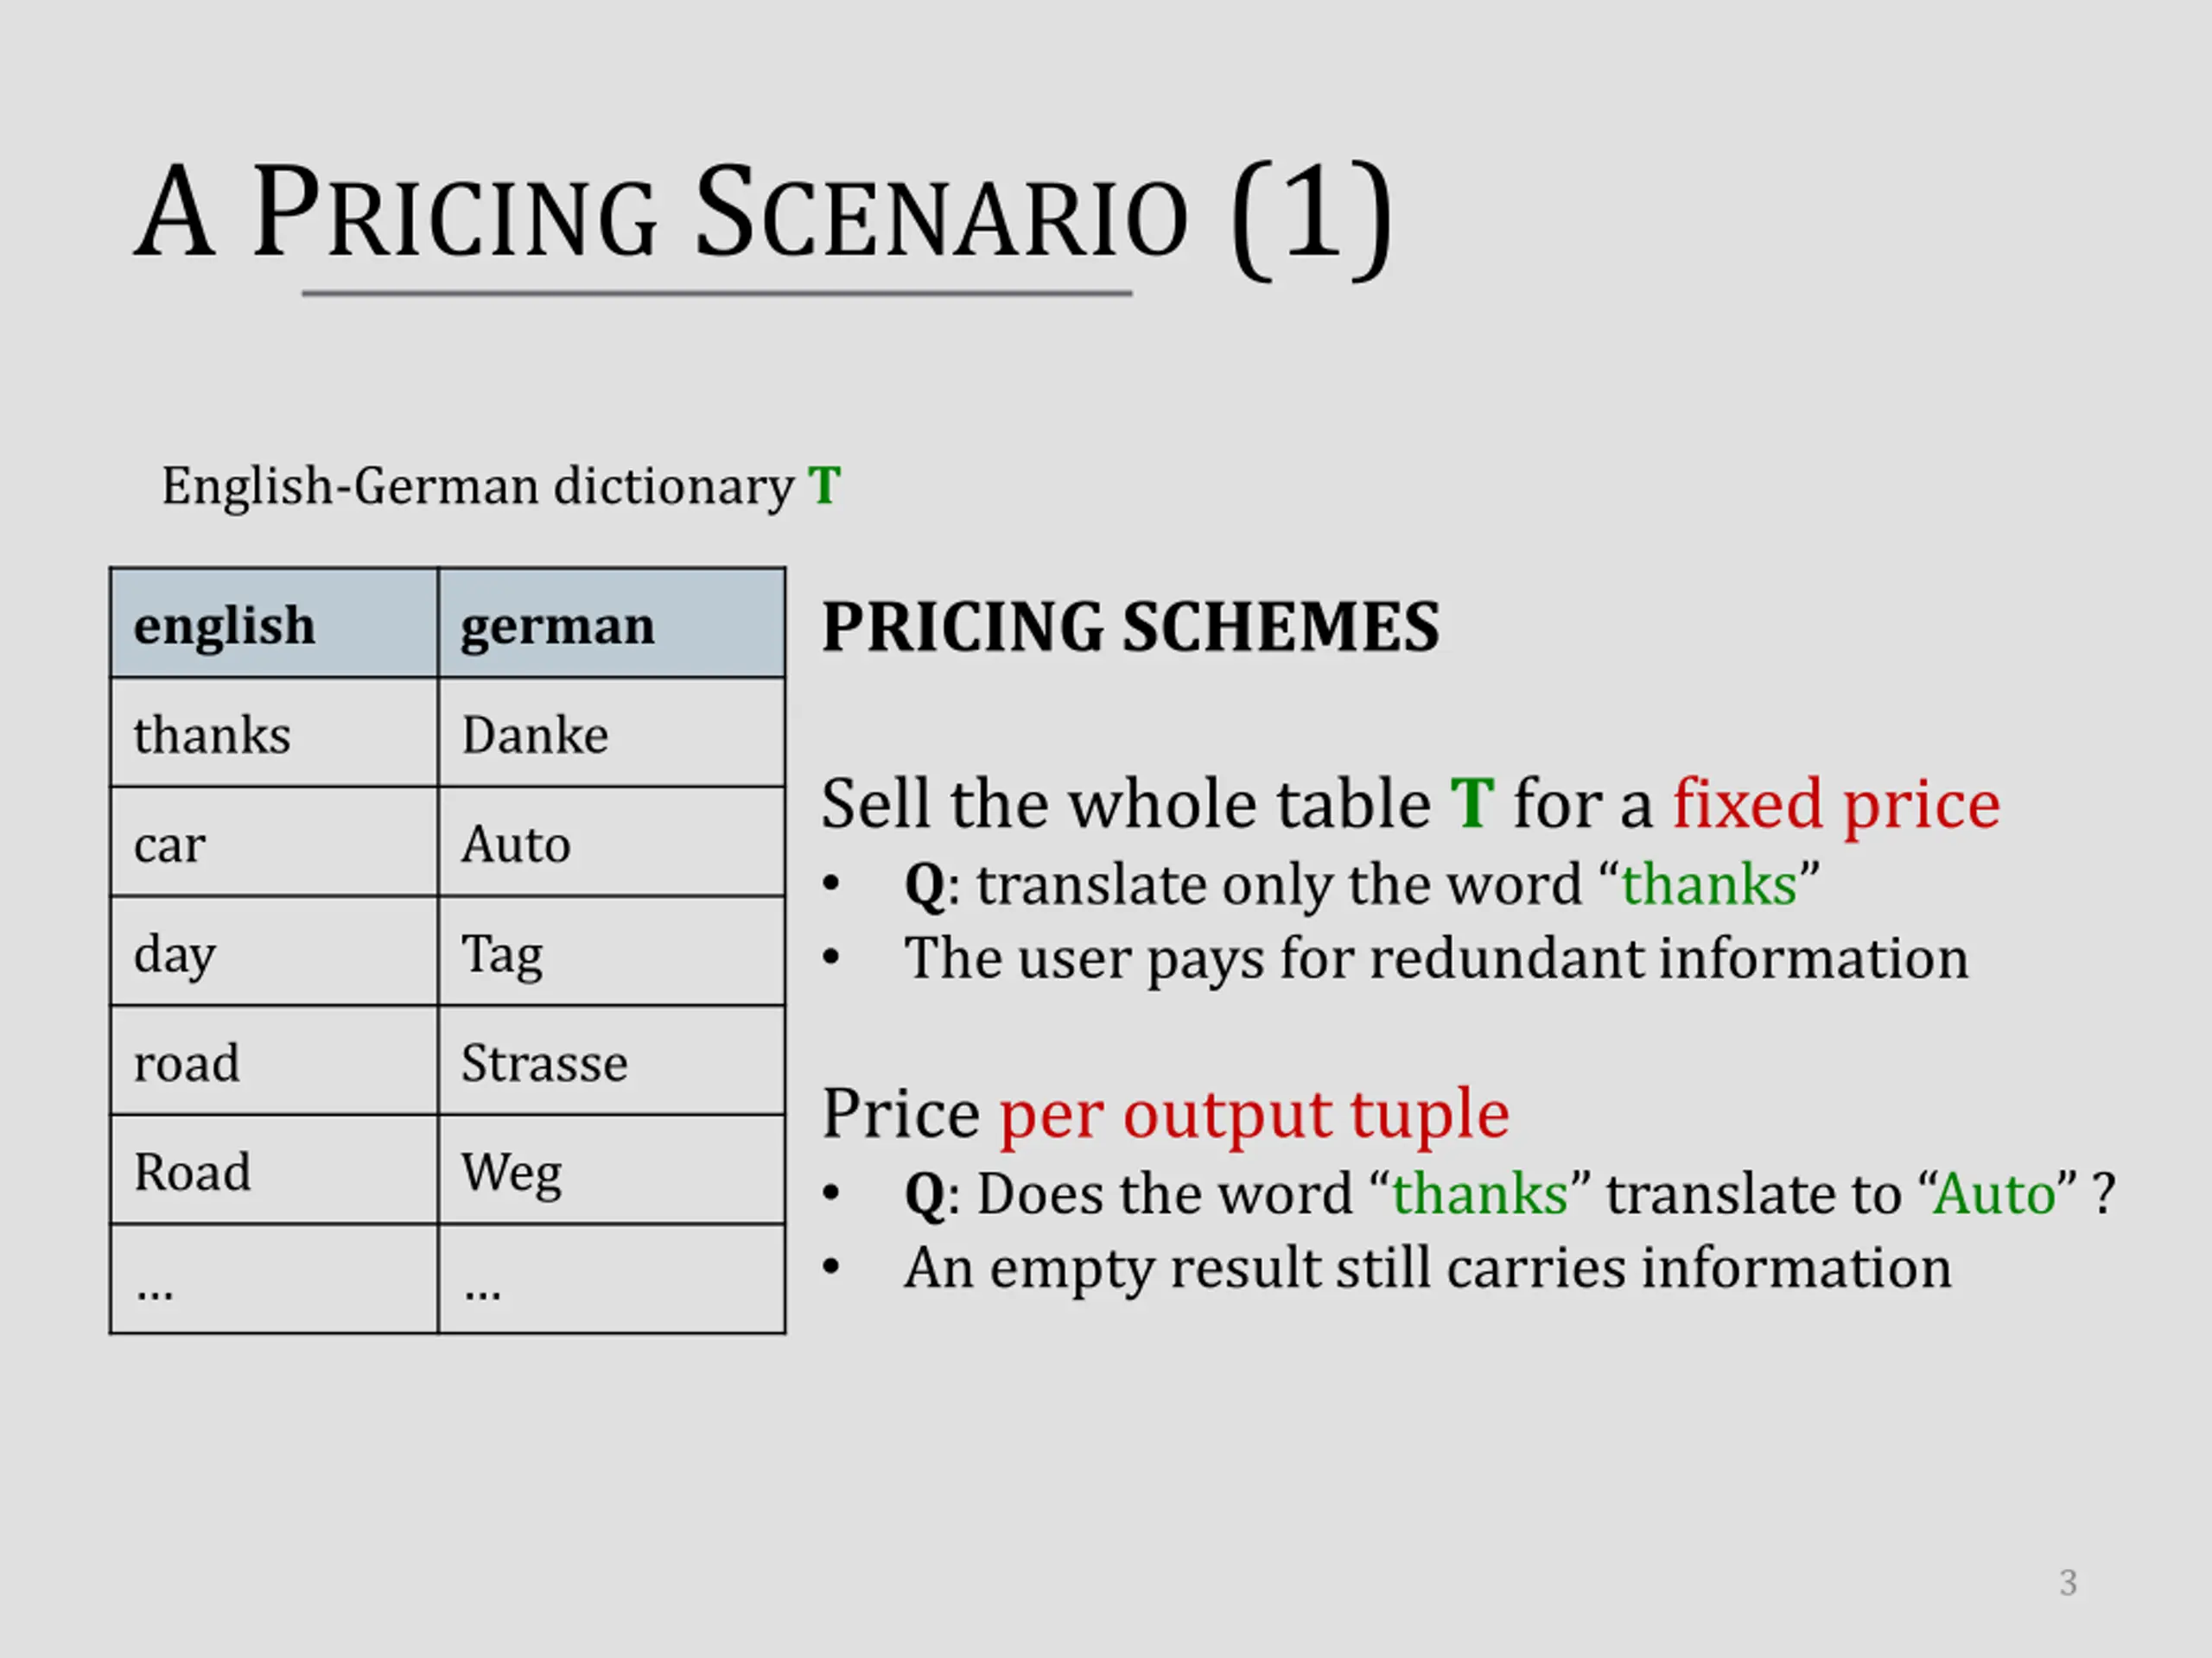The image size is (2212, 1658).
Task: Click the red "fixed price" text
Action: [1836, 805]
